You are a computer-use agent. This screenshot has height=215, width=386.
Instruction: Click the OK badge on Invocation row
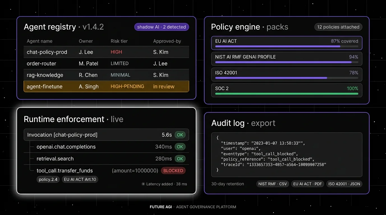pyautogui.click(x=180, y=135)
